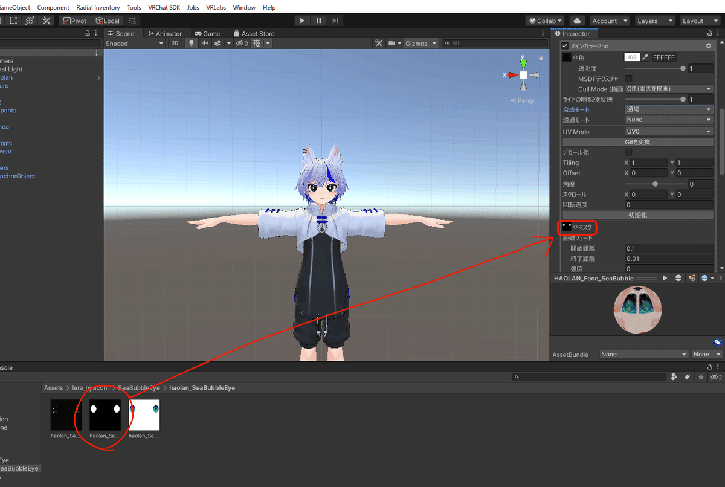Change the material preview mesh shape
Viewport: 725px width, 487px height.
coord(678,278)
